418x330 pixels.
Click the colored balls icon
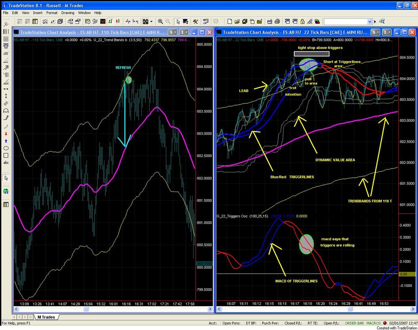(x=317, y=22)
